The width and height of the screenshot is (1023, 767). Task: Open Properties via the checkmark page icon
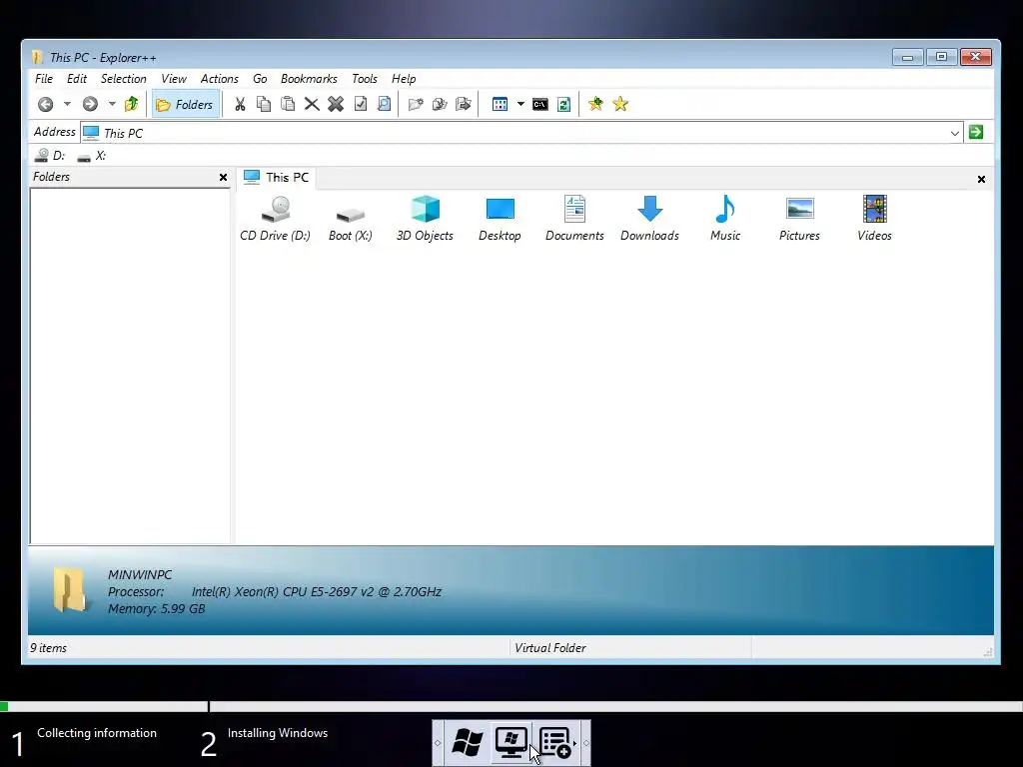[360, 104]
